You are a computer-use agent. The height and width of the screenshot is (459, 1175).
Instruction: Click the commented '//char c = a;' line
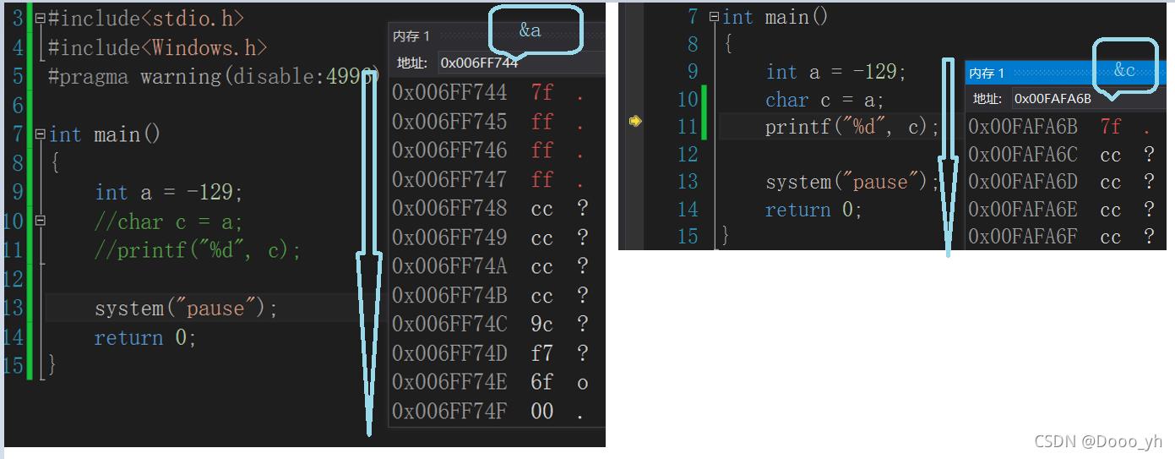point(169,222)
